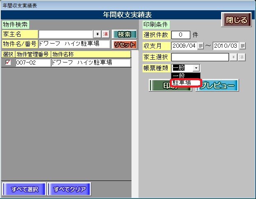The image size is (256, 199).
Task: Toggle checkbox for property 007-02
Action: 8,63
